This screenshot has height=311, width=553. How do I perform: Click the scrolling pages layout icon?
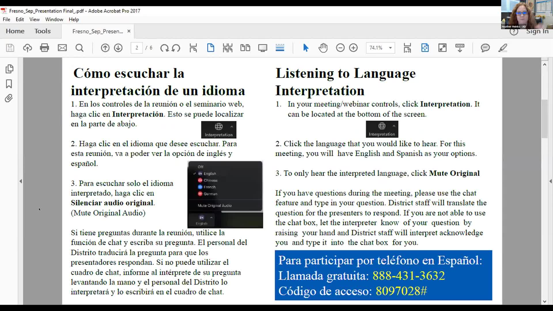tap(228, 48)
